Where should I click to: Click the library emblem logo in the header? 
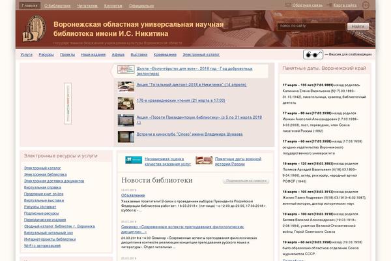pyautogui.click(x=34, y=29)
